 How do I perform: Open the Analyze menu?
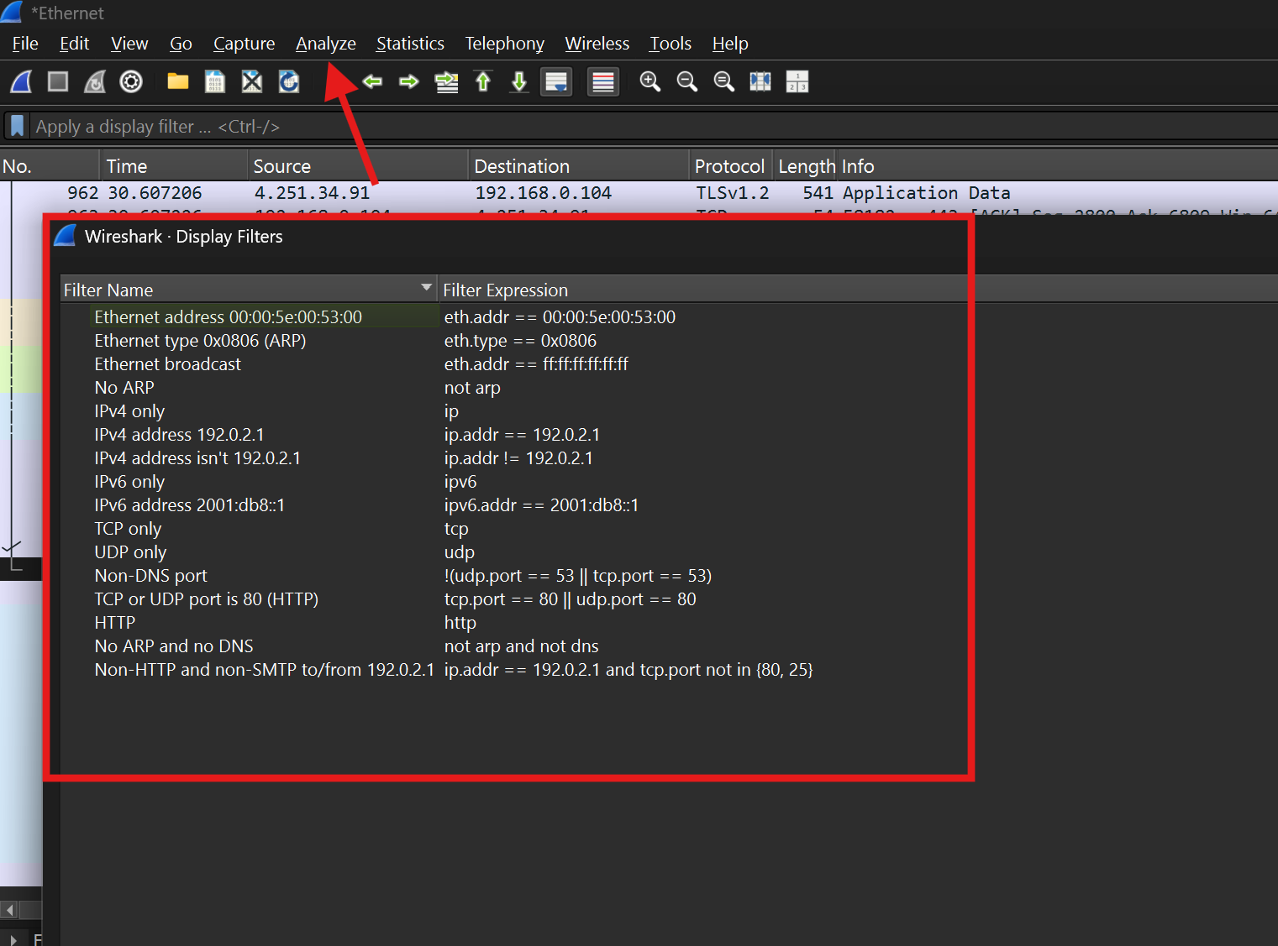[x=326, y=44]
